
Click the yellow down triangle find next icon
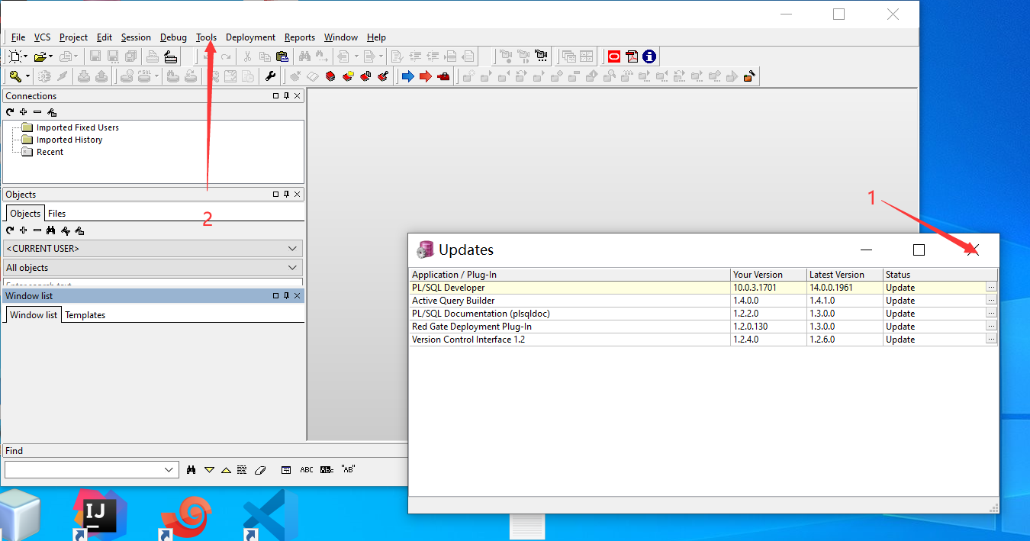coord(209,470)
